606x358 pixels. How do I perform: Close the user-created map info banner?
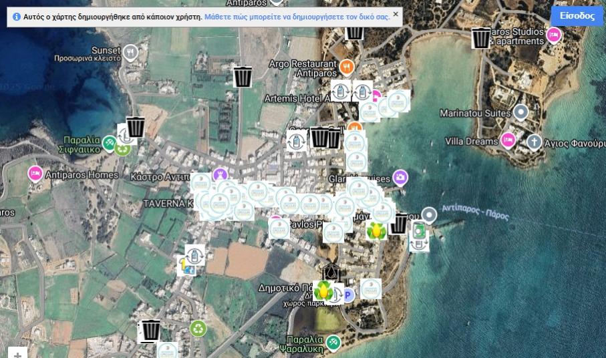pos(395,14)
